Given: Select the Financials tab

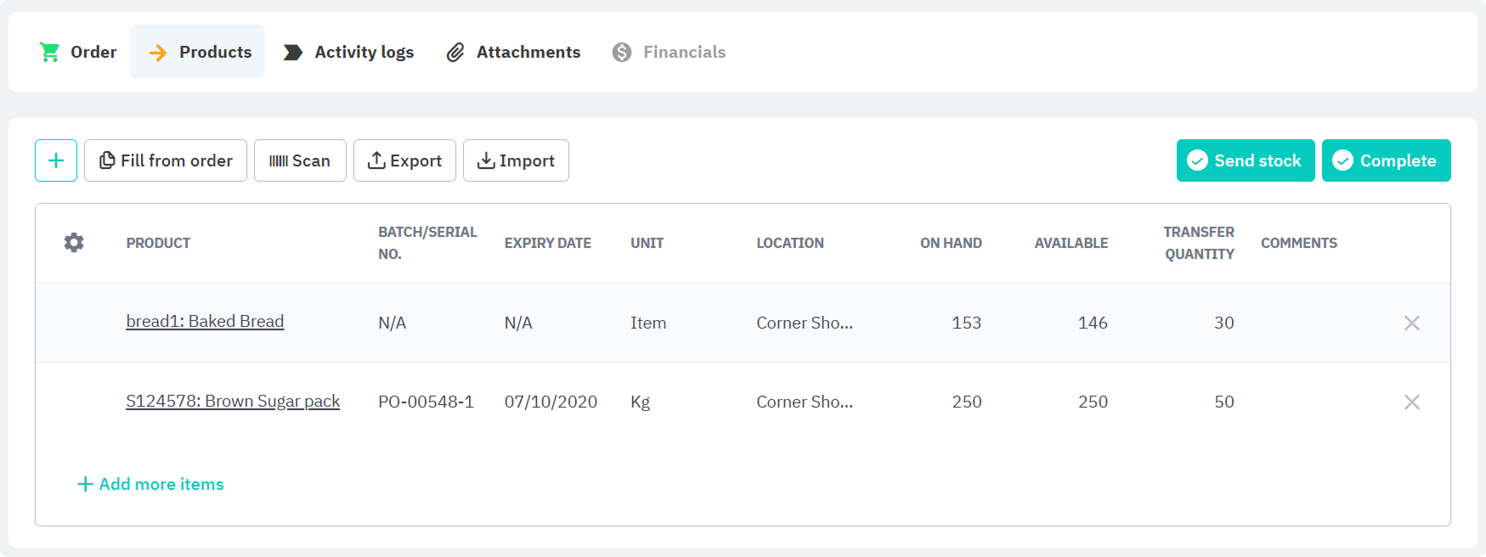Looking at the screenshot, I should (x=669, y=52).
